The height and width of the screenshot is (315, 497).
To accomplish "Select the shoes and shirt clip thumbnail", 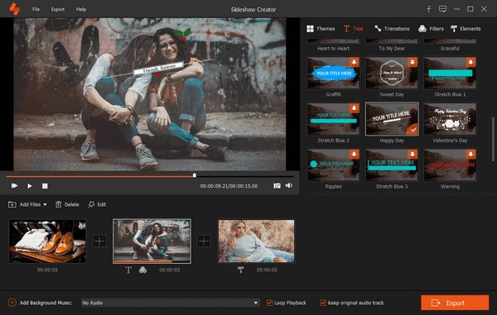I will pyautogui.click(x=47, y=241).
